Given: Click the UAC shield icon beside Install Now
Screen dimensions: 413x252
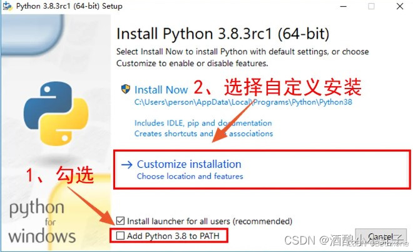Looking at the screenshot, I should pos(126,89).
